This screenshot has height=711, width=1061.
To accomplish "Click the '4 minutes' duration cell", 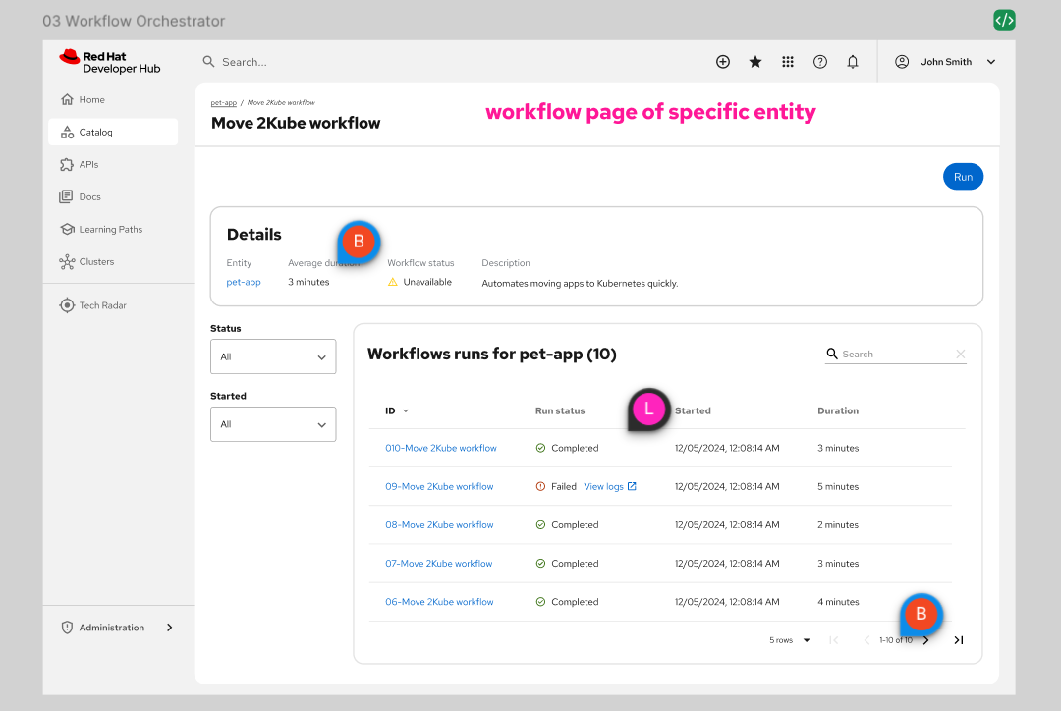I will pos(838,602).
